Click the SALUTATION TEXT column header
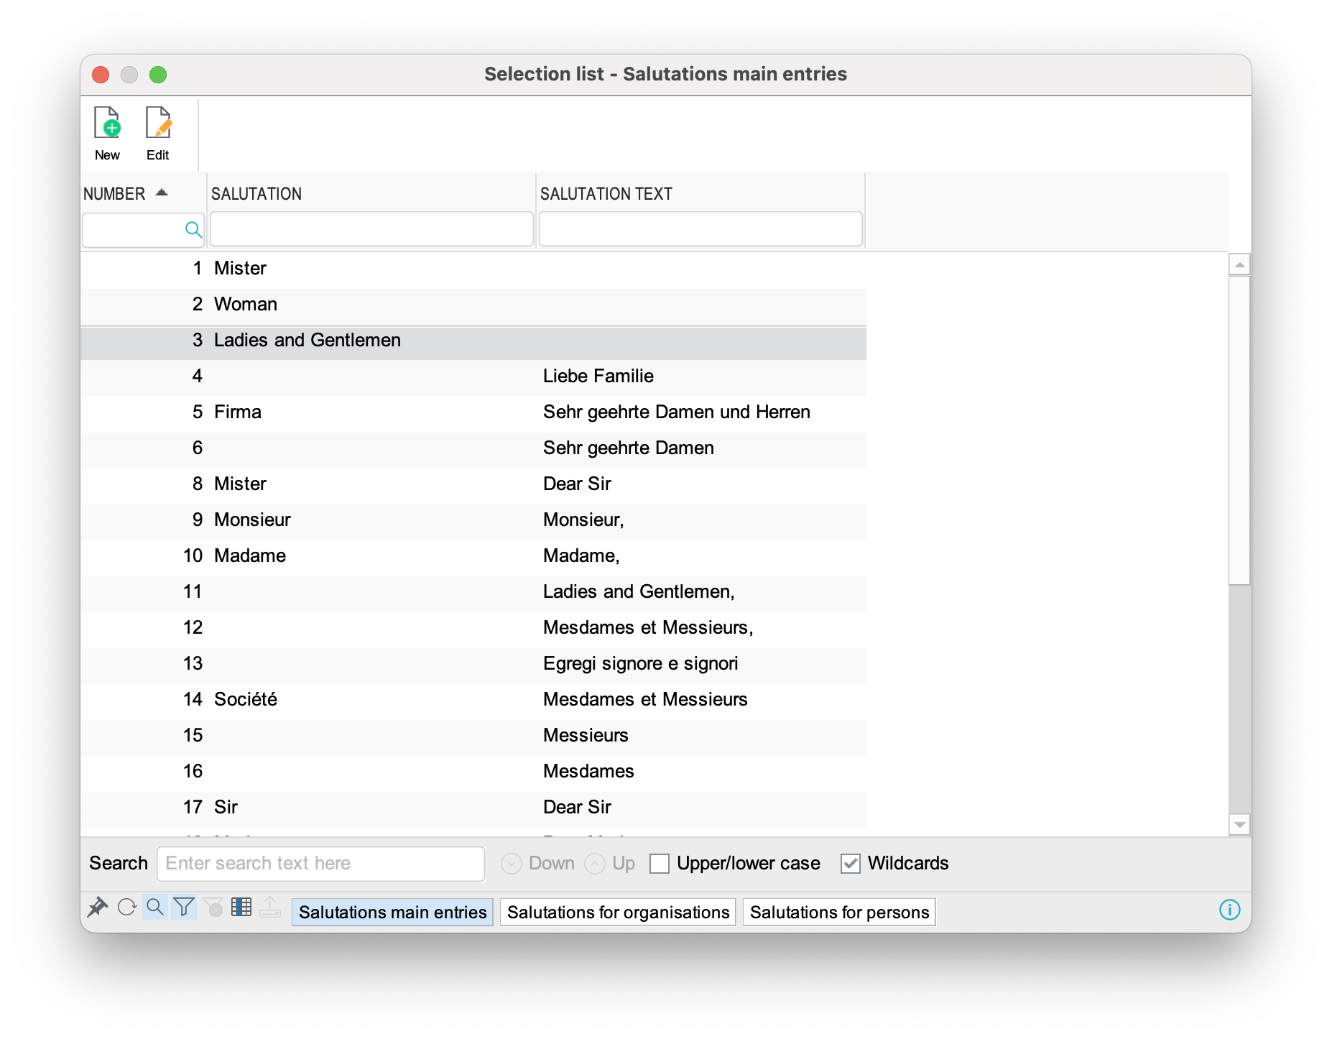The width and height of the screenshot is (1332, 1039). (606, 194)
